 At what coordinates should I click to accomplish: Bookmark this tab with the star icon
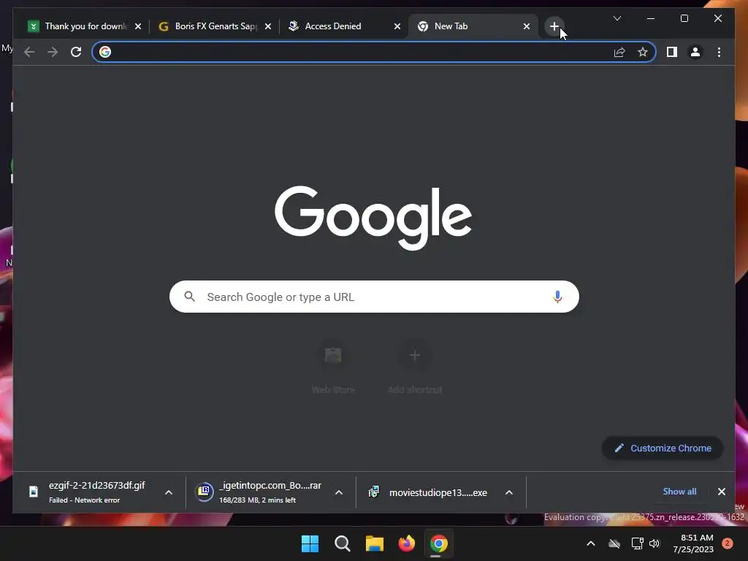click(x=643, y=52)
